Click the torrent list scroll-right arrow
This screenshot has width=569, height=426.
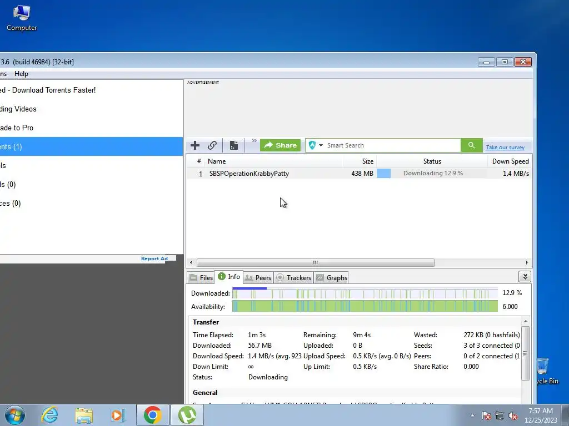(527, 262)
